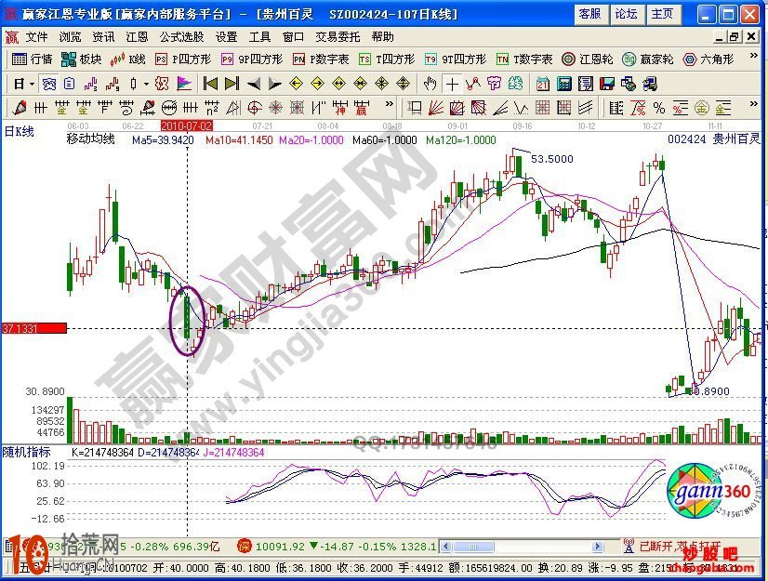Open the 板块 sector view
768x581 pixels.
click(81, 59)
